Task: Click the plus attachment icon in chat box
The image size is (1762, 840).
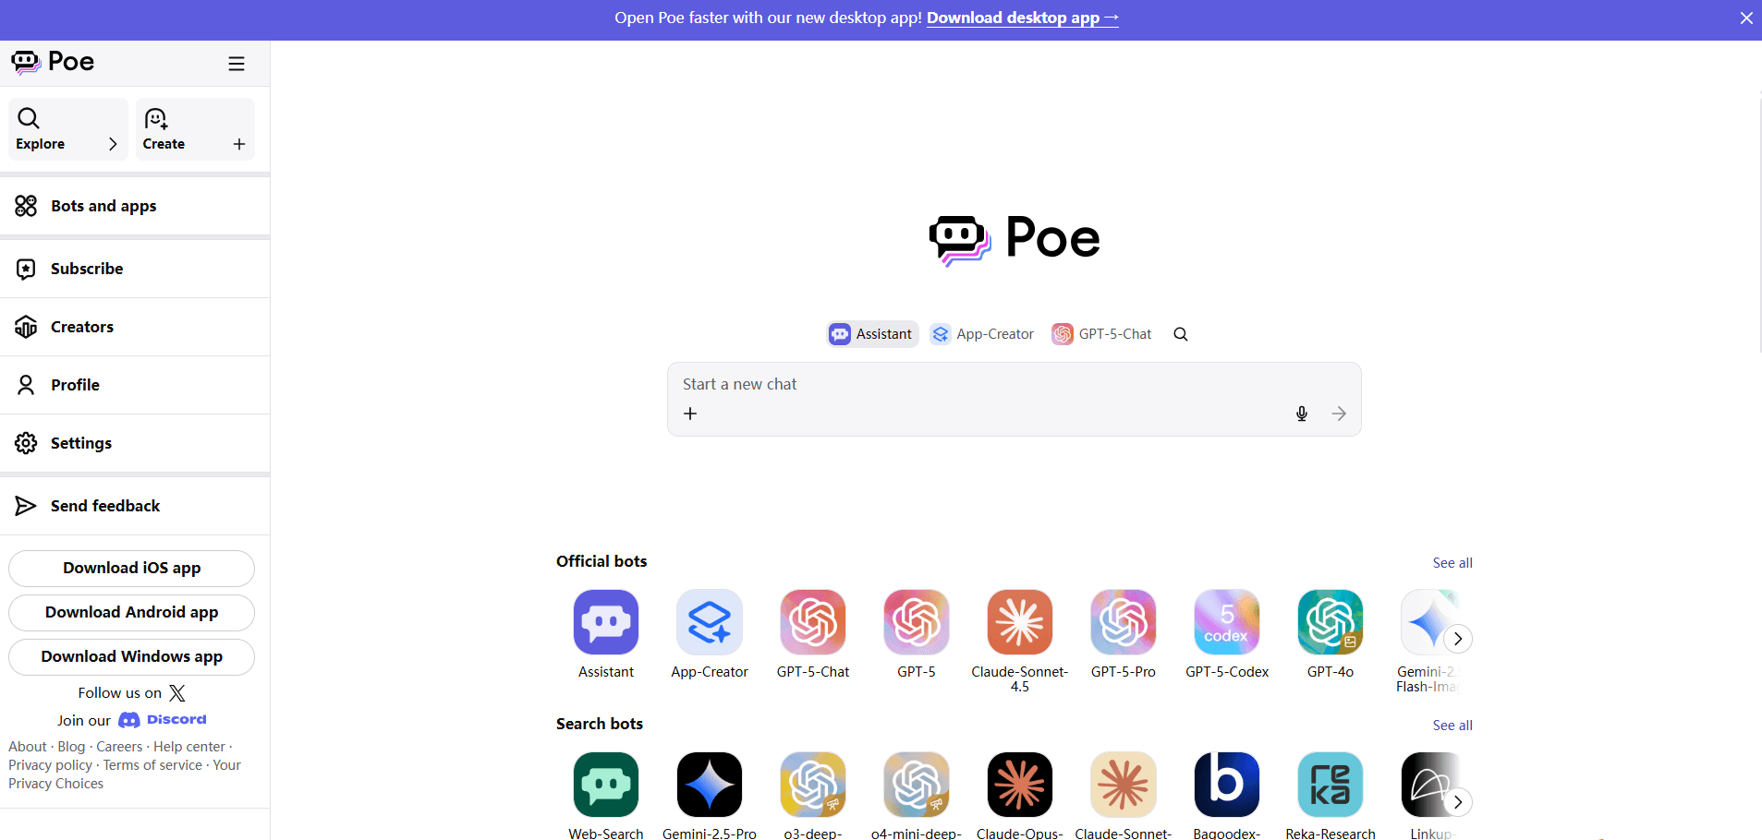Action: pyautogui.click(x=690, y=414)
